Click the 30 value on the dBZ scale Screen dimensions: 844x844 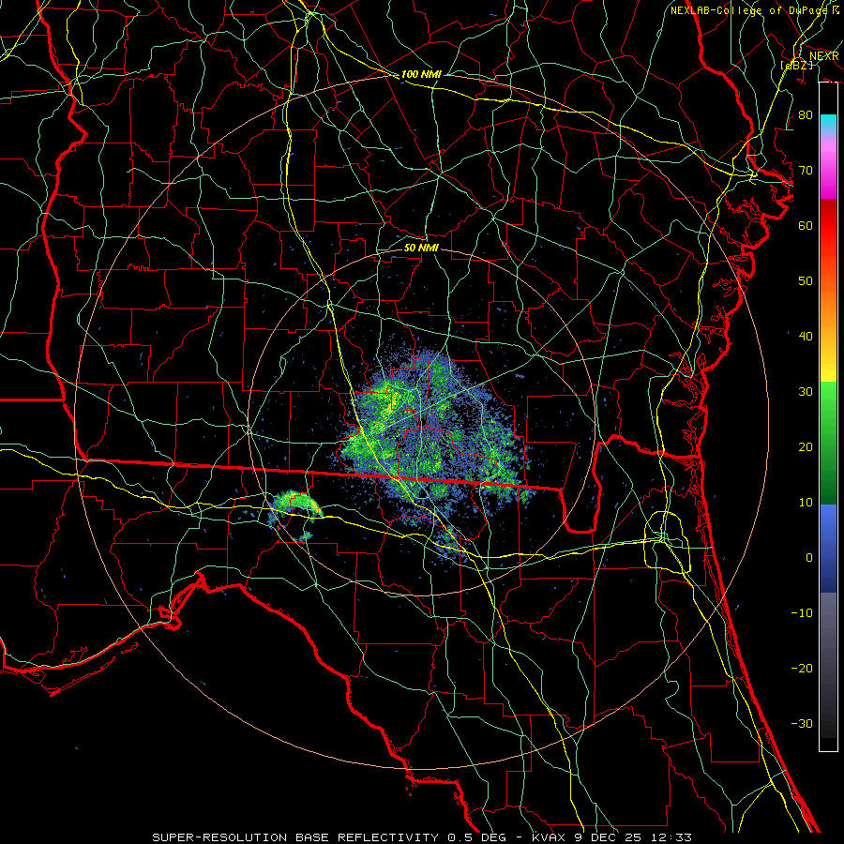pyautogui.click(x=806, y=392)
